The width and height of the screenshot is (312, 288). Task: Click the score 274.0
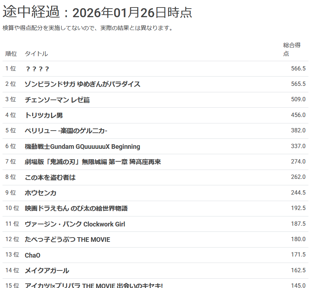pos(298,161)
